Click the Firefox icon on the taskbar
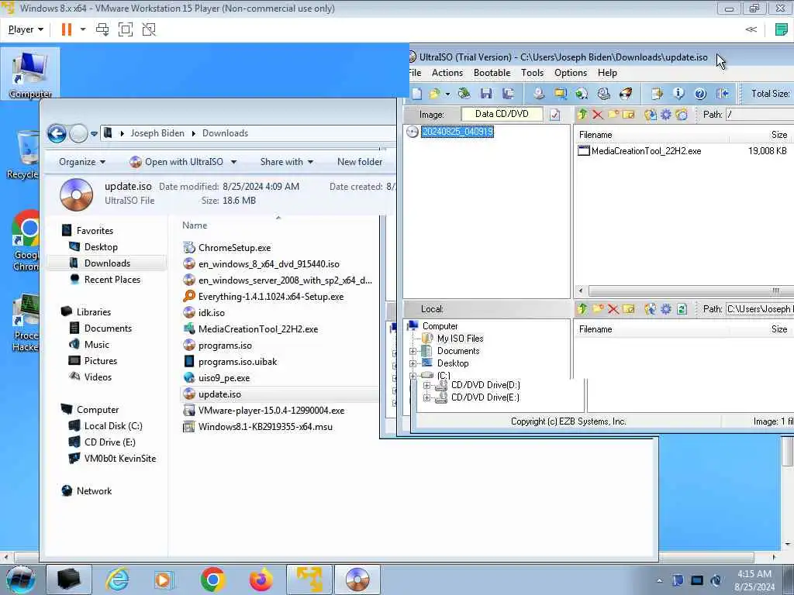 pyautogui.click(x=261, y=580)
